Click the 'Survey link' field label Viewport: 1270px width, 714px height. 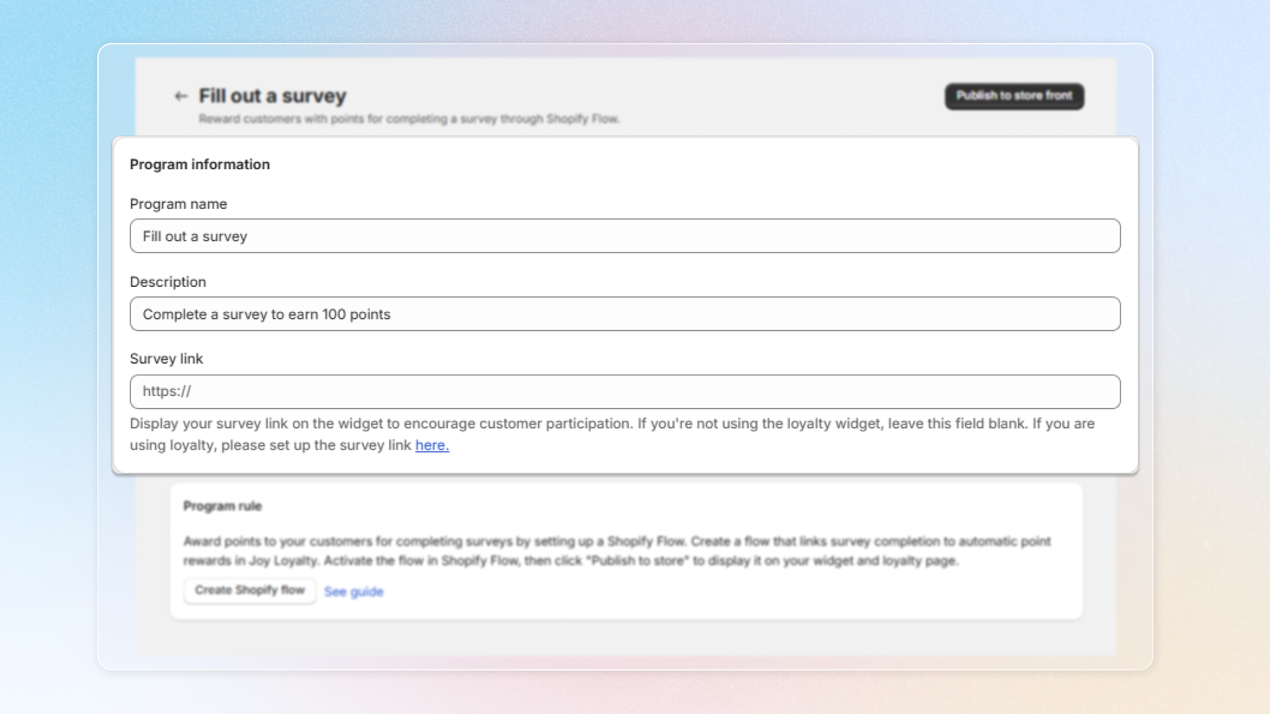tap(166, 359)
